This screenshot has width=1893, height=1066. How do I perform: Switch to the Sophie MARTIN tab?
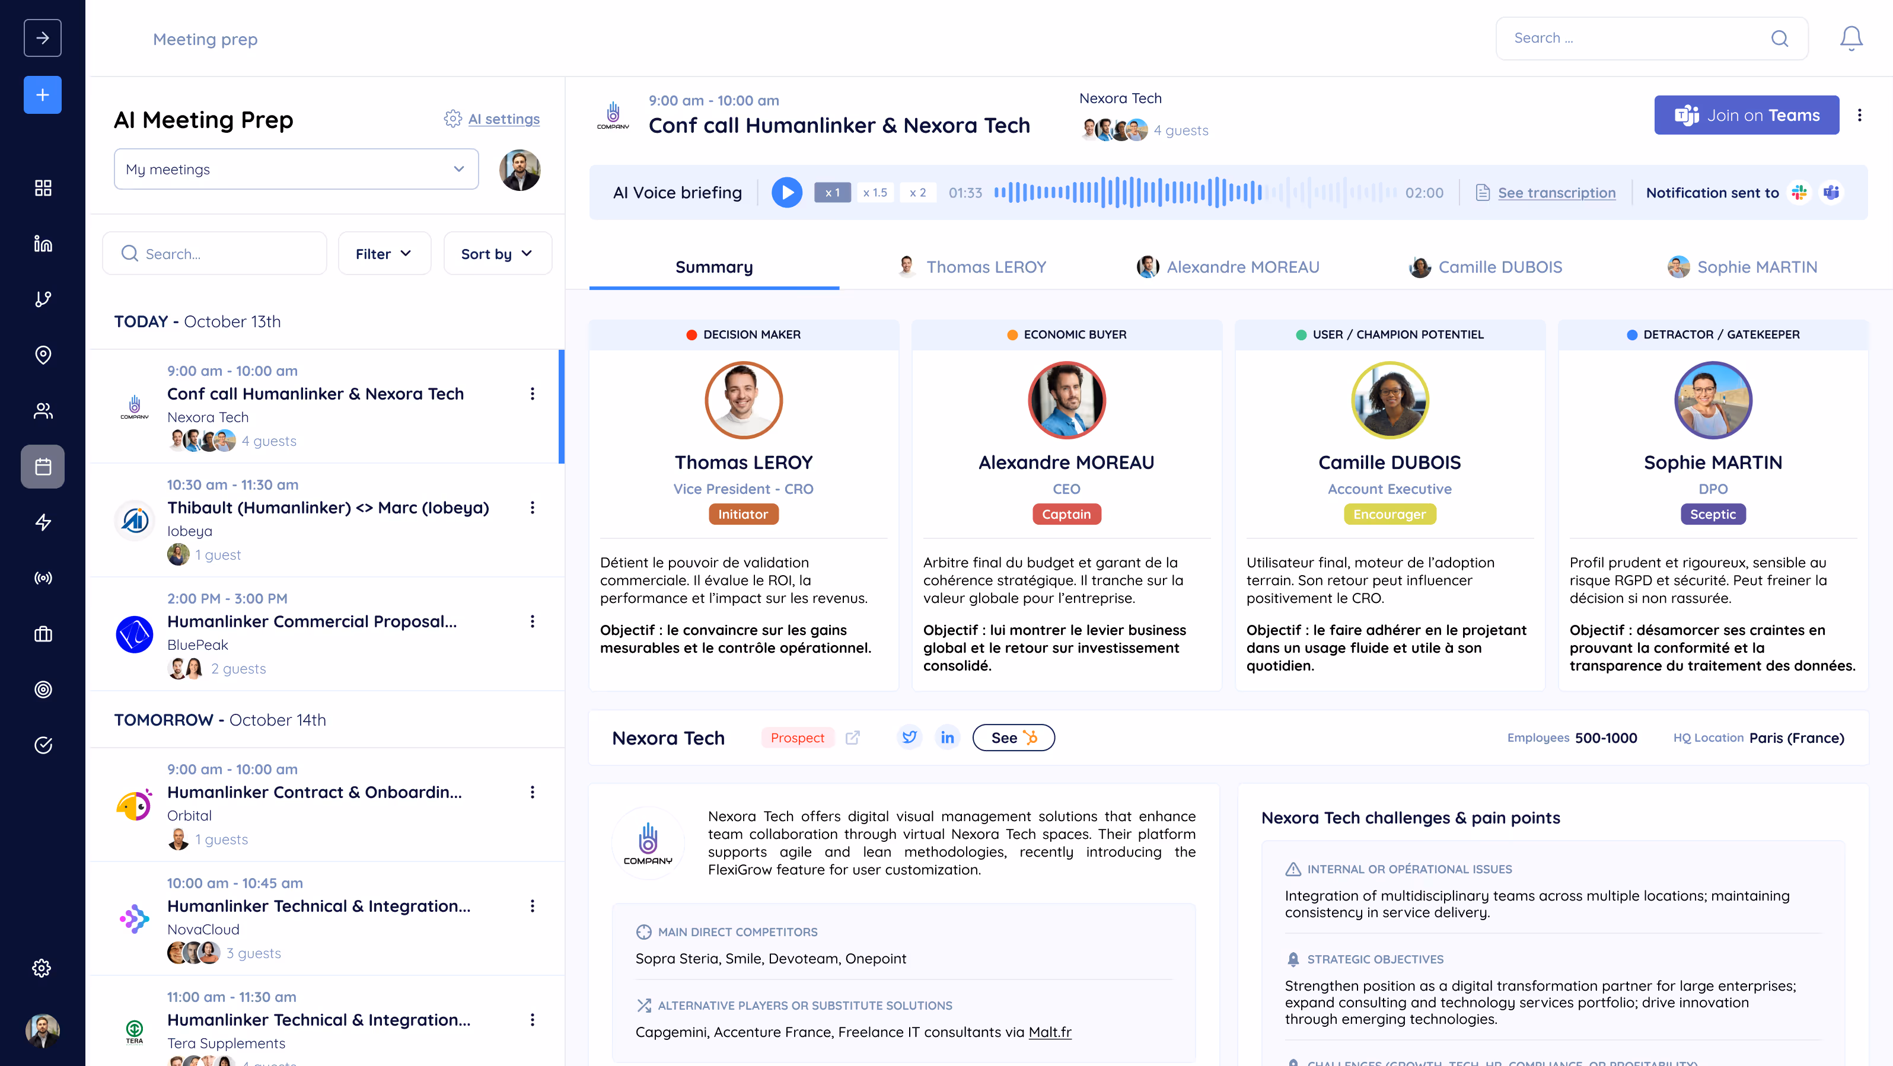click(1742, 267)
